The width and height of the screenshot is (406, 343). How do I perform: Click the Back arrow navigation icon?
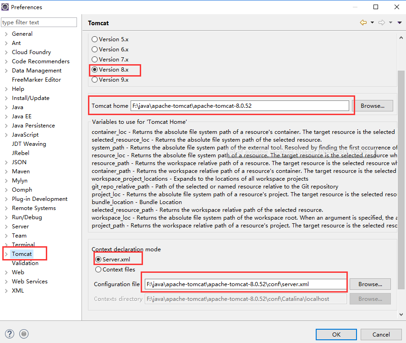click(363, 22)
